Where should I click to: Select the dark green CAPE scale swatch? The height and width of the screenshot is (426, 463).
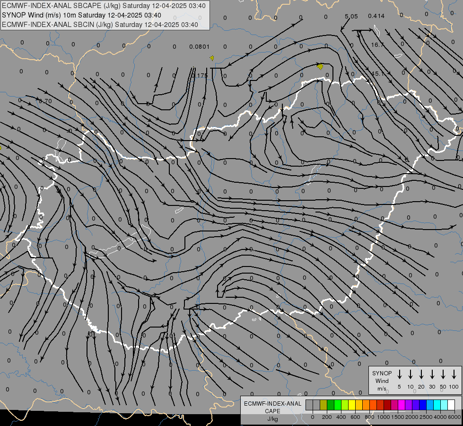[x=331, y=405]
